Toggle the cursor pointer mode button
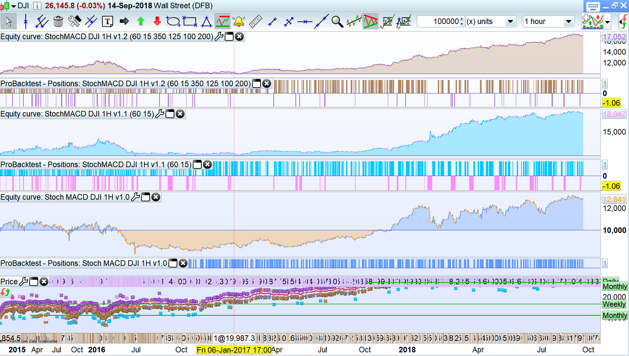Viewport: 629px width, 356px height. [x=9, y=22]
